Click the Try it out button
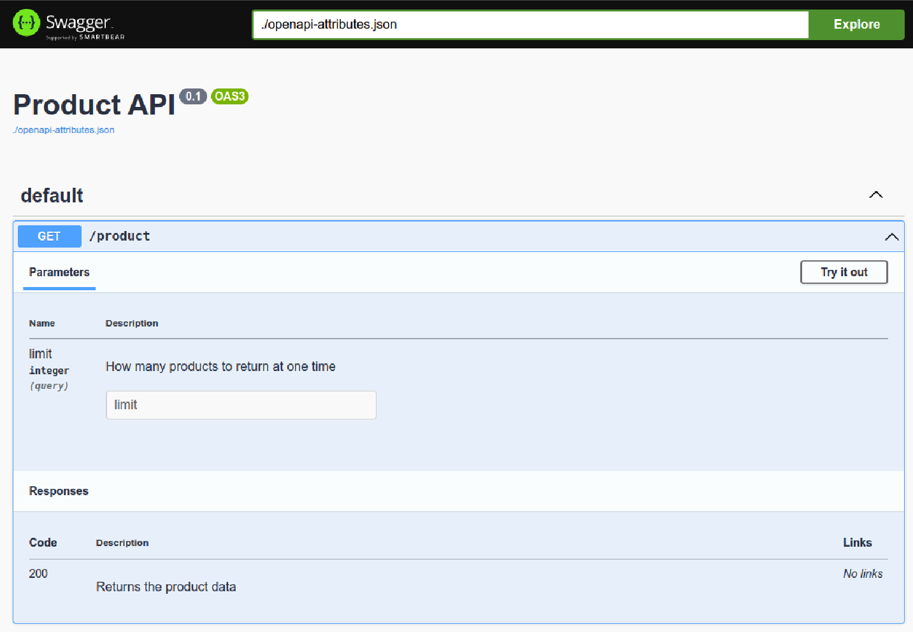Image resolution: width=913 pixels, height=632 pixels. click(844, 272)
